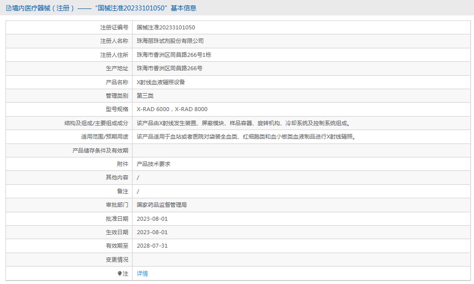This screenshot has height=284, width=474.
Task: Click the 适用范围 intended use description text
Action: click(x=247, y=137)
